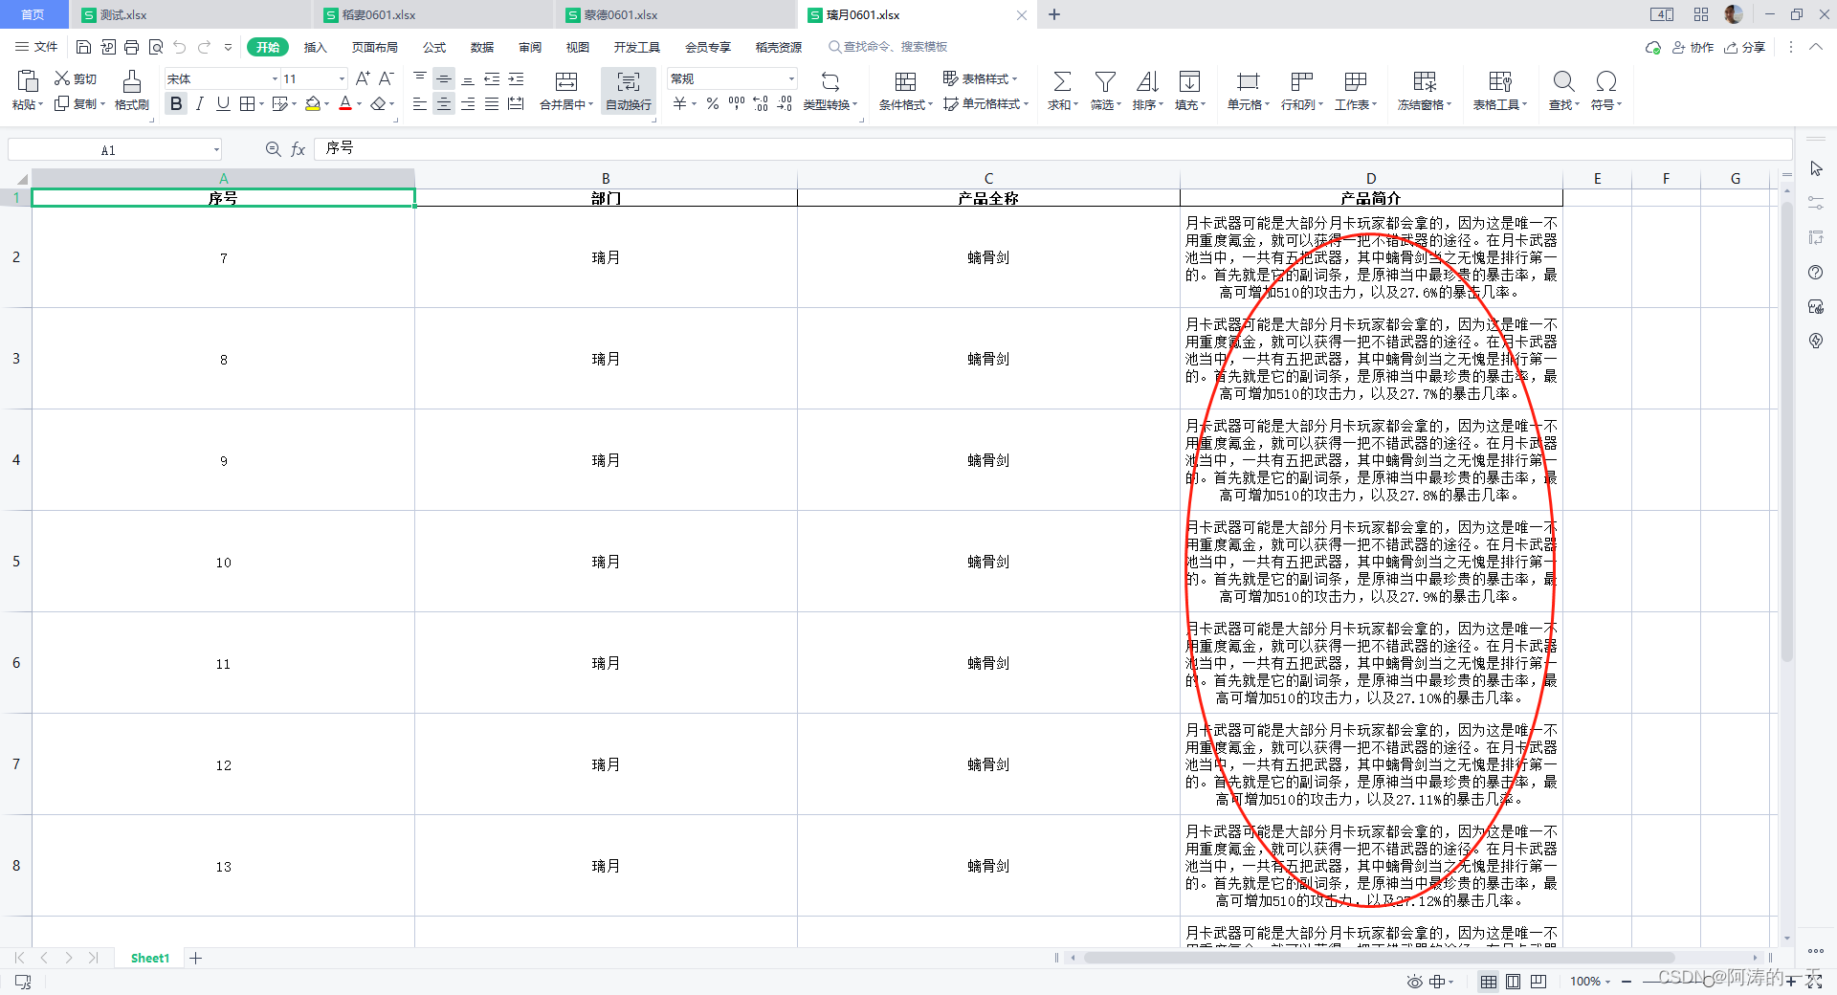Open the number format dropdown (常规)
The width and height of the screenshot is (1837, 995).
791,78
